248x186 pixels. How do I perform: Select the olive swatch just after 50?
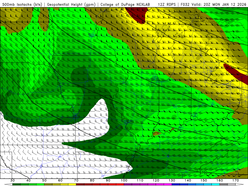[x=48, y=184]
